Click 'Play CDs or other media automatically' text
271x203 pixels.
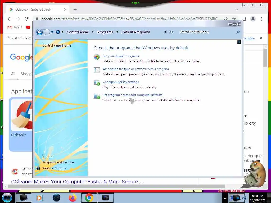(x=129, y=87)
